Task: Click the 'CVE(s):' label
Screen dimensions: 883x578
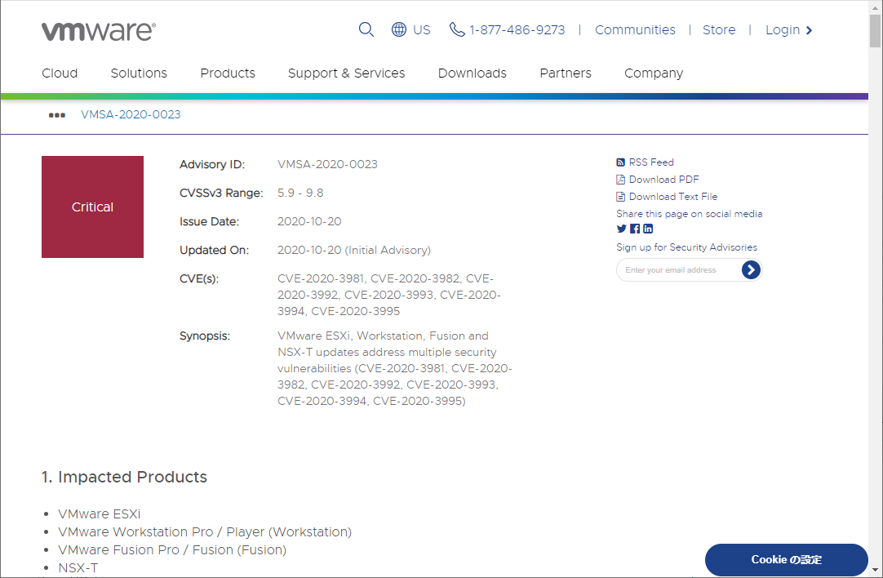Action: [x=199, y=279]
